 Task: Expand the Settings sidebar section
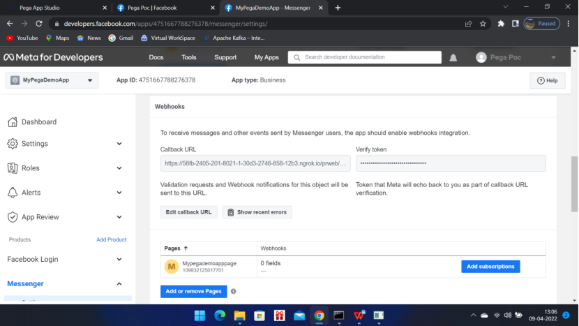(119, 144)
